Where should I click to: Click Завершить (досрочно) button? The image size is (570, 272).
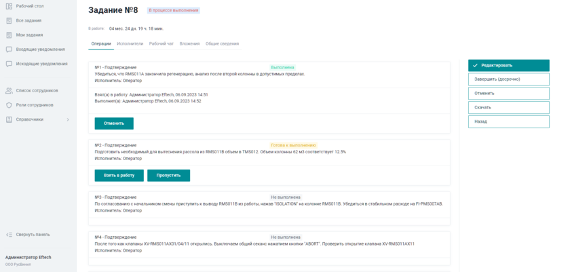508,79
